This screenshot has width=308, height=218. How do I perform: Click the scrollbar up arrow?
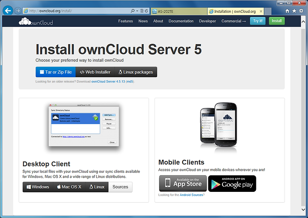303,22
